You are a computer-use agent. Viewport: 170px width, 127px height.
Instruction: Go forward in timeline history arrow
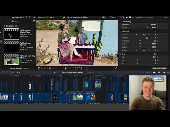click(x=100, y=72)
